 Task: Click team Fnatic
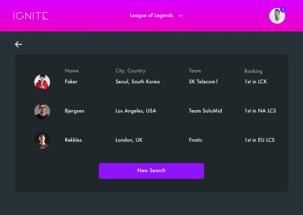(x=196, y=140)
